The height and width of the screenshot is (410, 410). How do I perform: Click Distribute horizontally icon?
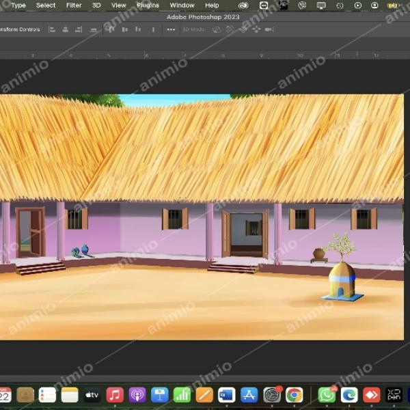click(x=153, y=30)
